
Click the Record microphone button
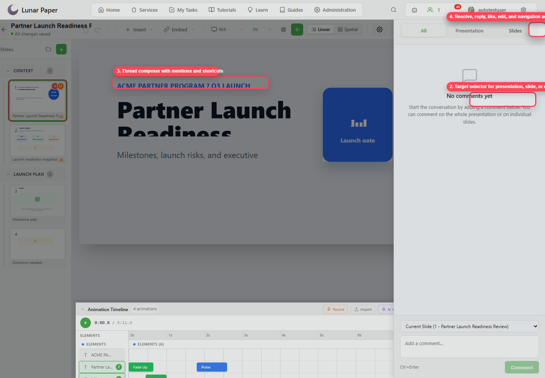tap(335, 309)
